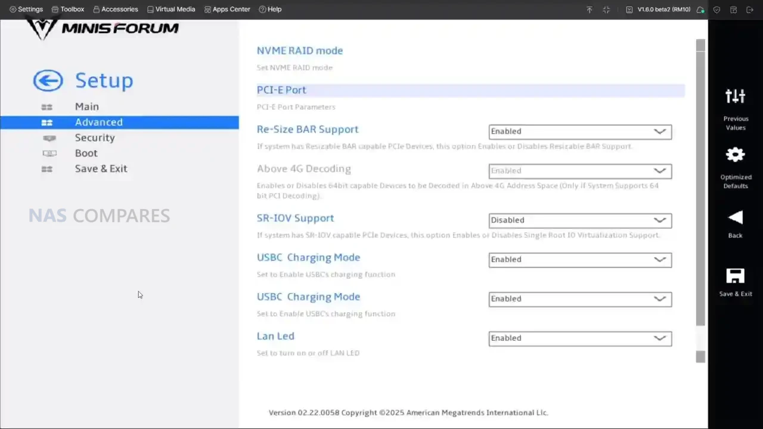Open PCI-E Port parameters
Viewport: 763px width, 429px height.
(x=281, y=90)
